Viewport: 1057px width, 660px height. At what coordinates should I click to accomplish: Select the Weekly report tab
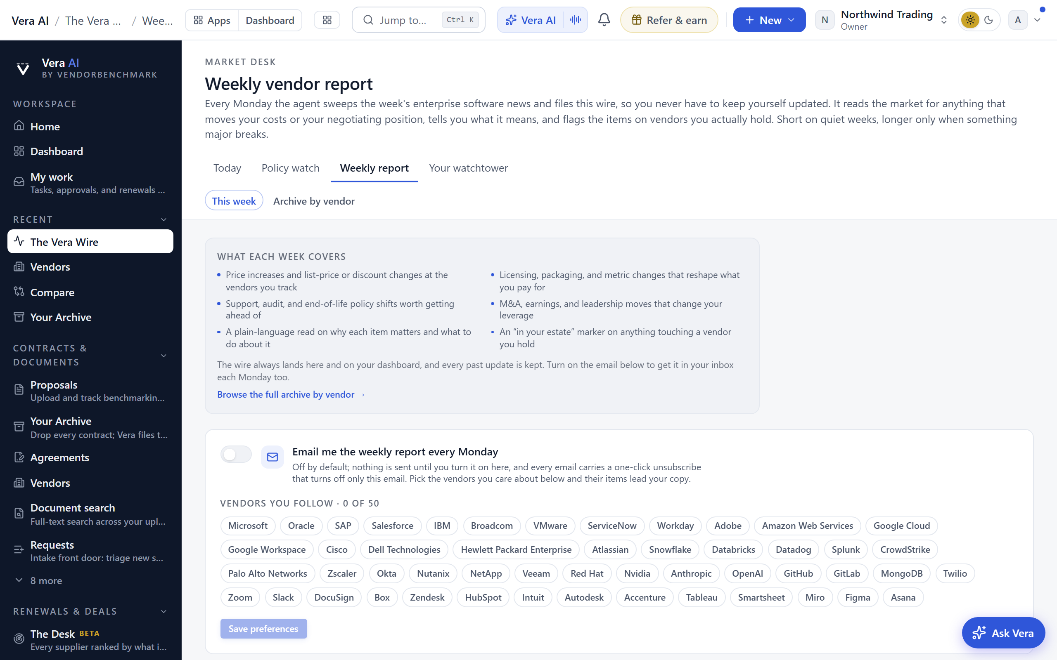tap(374, 168)
